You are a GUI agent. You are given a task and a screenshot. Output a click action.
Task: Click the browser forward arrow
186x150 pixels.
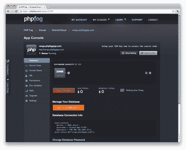(x=12, y=11)
